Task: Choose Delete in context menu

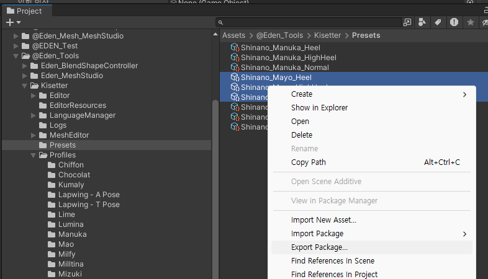Action: point(372,135)
